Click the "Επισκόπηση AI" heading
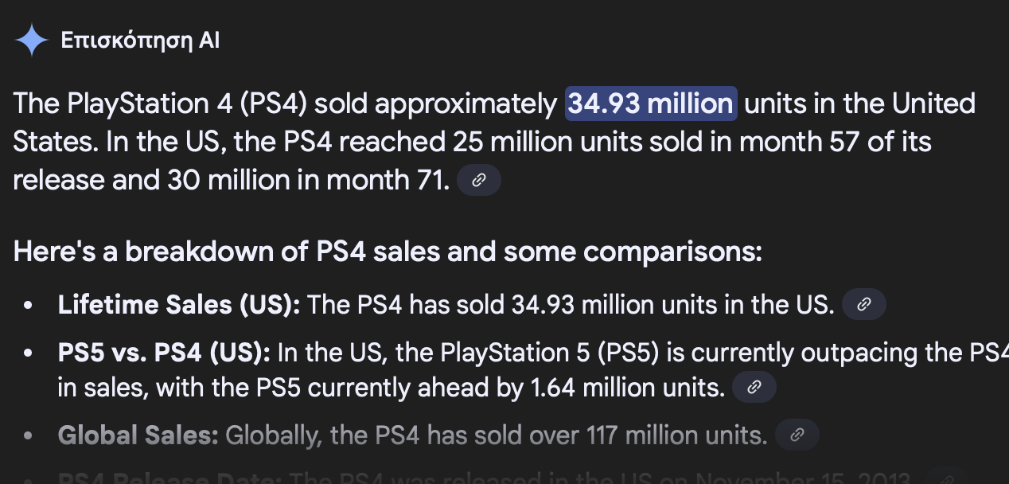Image resolution: width=1009 pixels, height=484 pixels. 140,41
